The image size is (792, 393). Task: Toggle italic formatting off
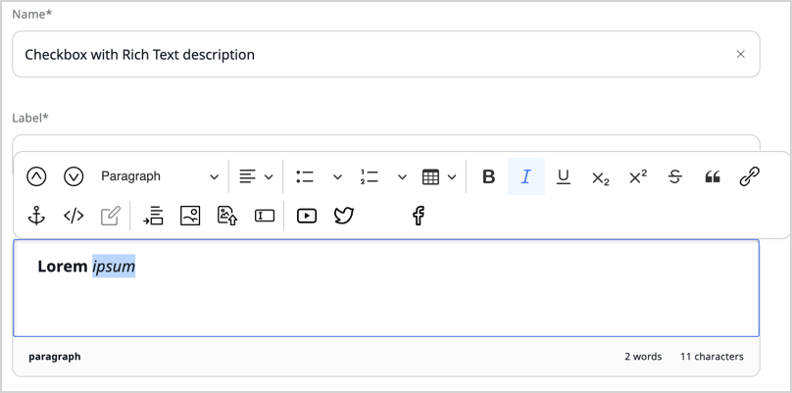click(x=526, y=177)
